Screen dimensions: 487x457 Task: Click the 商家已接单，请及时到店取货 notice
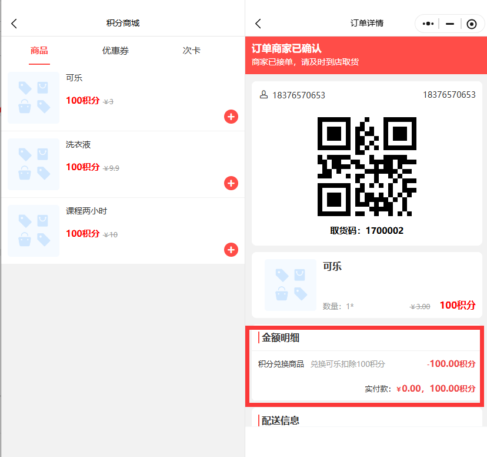(305, 62)
